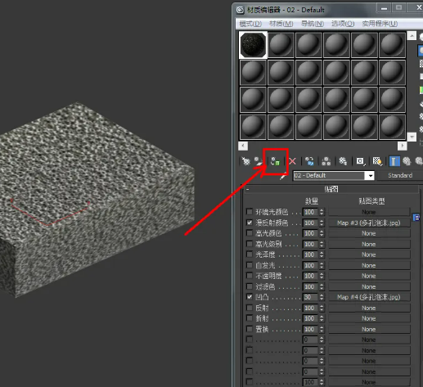Enable the 过滤色 map checkbox

tap(249, 286)
